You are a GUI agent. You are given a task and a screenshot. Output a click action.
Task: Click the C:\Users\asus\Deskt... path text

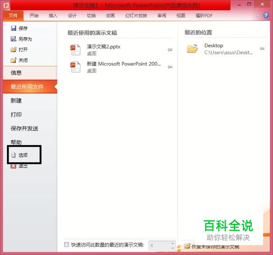[228, 52]
